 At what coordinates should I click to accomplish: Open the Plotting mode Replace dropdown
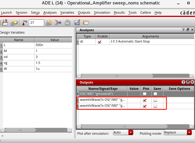coord(177,132)
